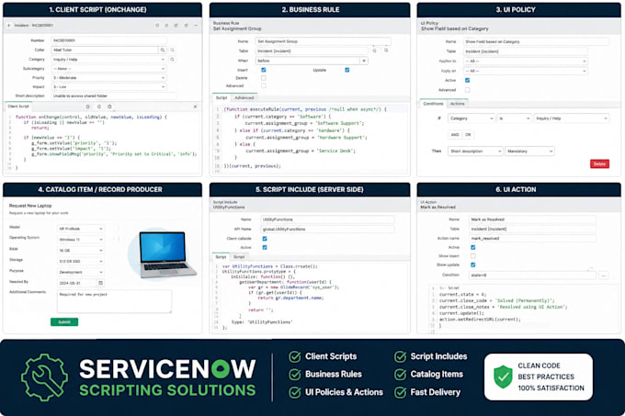
Task: Enable Show insert checkbox in UI Action
Action: pyautogui.click(x=473, y=256)
